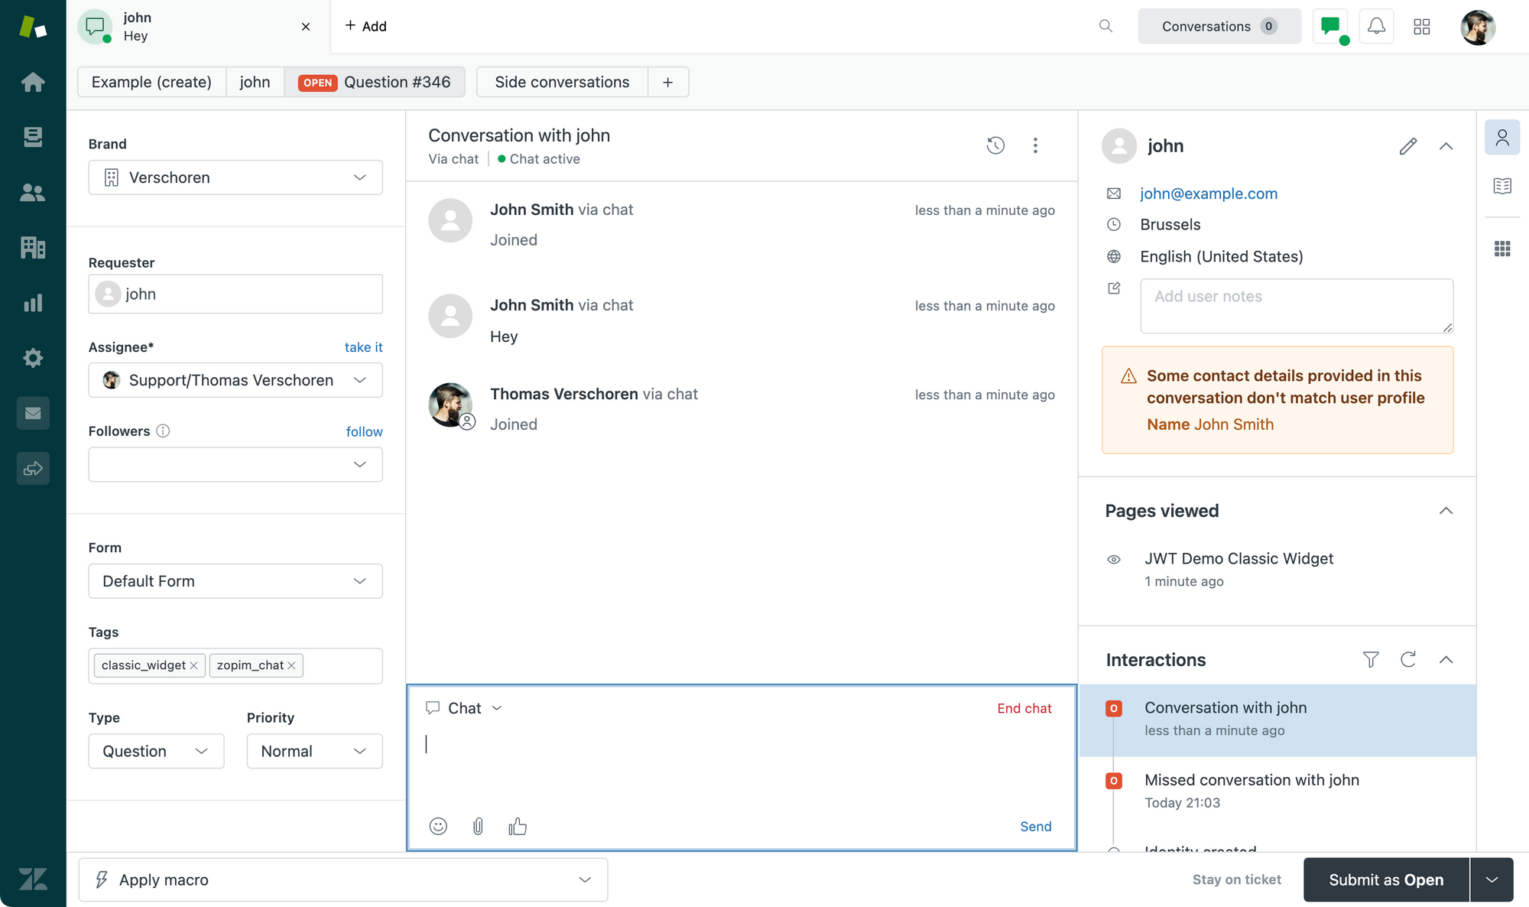Filter the Interactions list

point(1371,659)
